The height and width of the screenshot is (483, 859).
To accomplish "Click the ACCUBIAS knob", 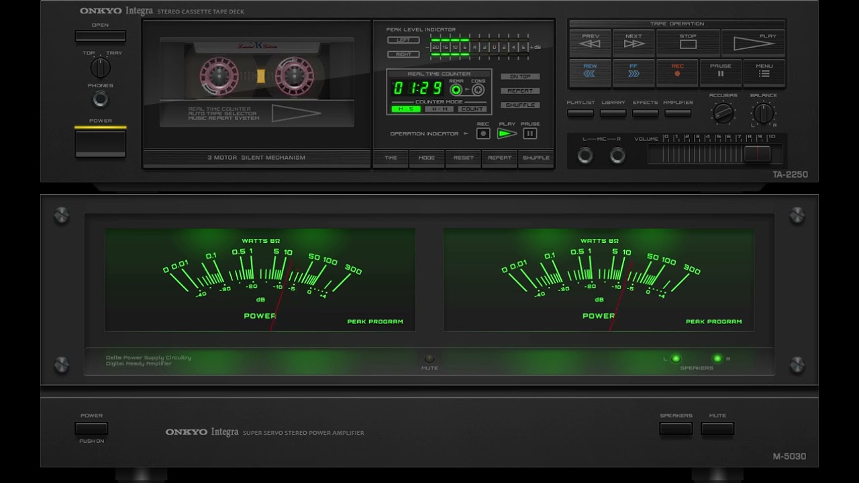I will point(723,113).
